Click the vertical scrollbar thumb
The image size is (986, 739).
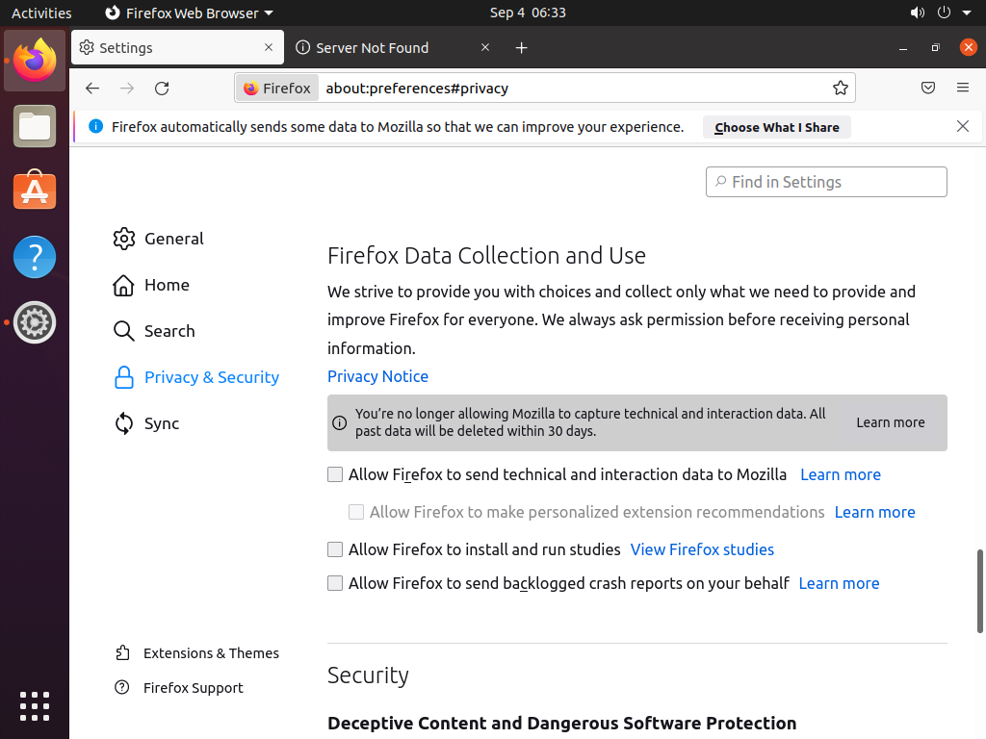[979, 592]
